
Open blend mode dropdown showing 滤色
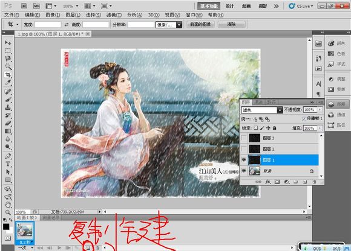pos(261,110)
